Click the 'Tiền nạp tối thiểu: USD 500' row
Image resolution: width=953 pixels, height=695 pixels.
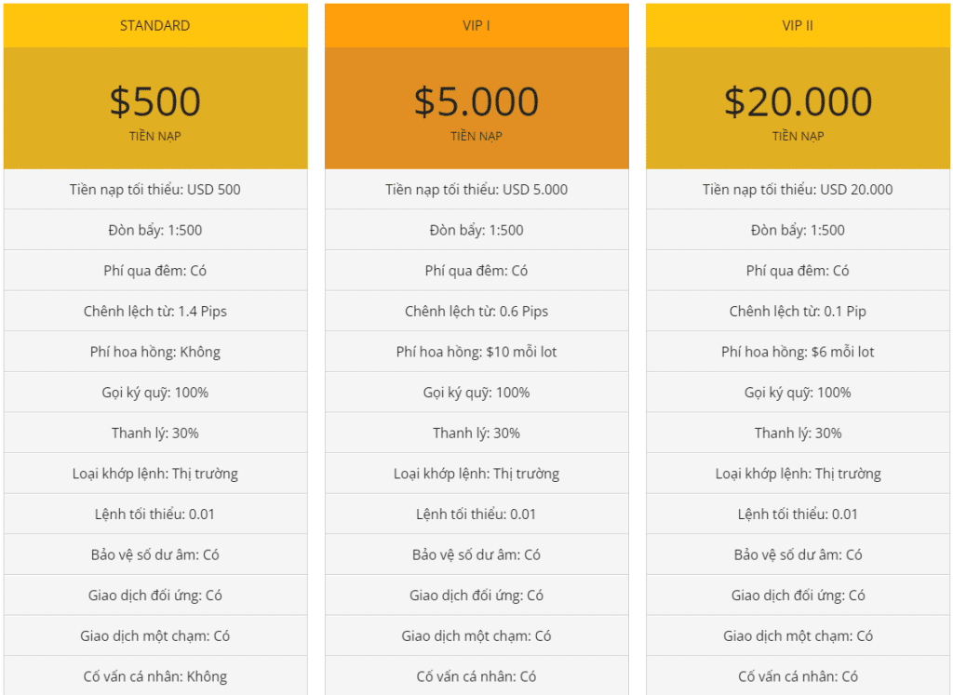[x=154, y=190]
